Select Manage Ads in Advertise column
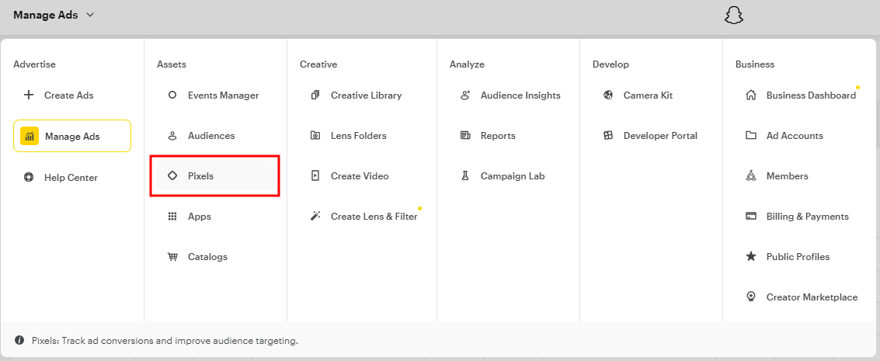This screenshot has height=361, width=880. (x=72, y=136)
